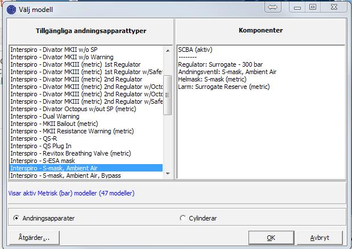Viewport: 352px width, 249px height.
Task: Click the double-arrow title bar button
Action: 273,7
